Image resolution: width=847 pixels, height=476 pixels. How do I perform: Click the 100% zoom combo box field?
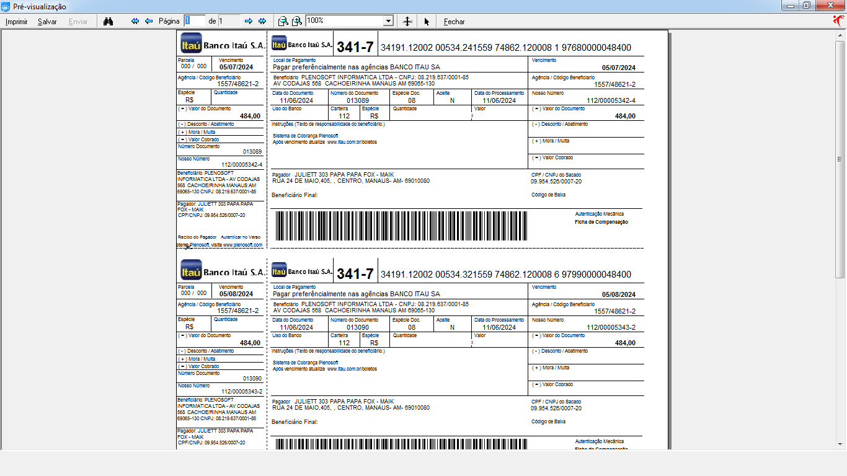(345, 21)
